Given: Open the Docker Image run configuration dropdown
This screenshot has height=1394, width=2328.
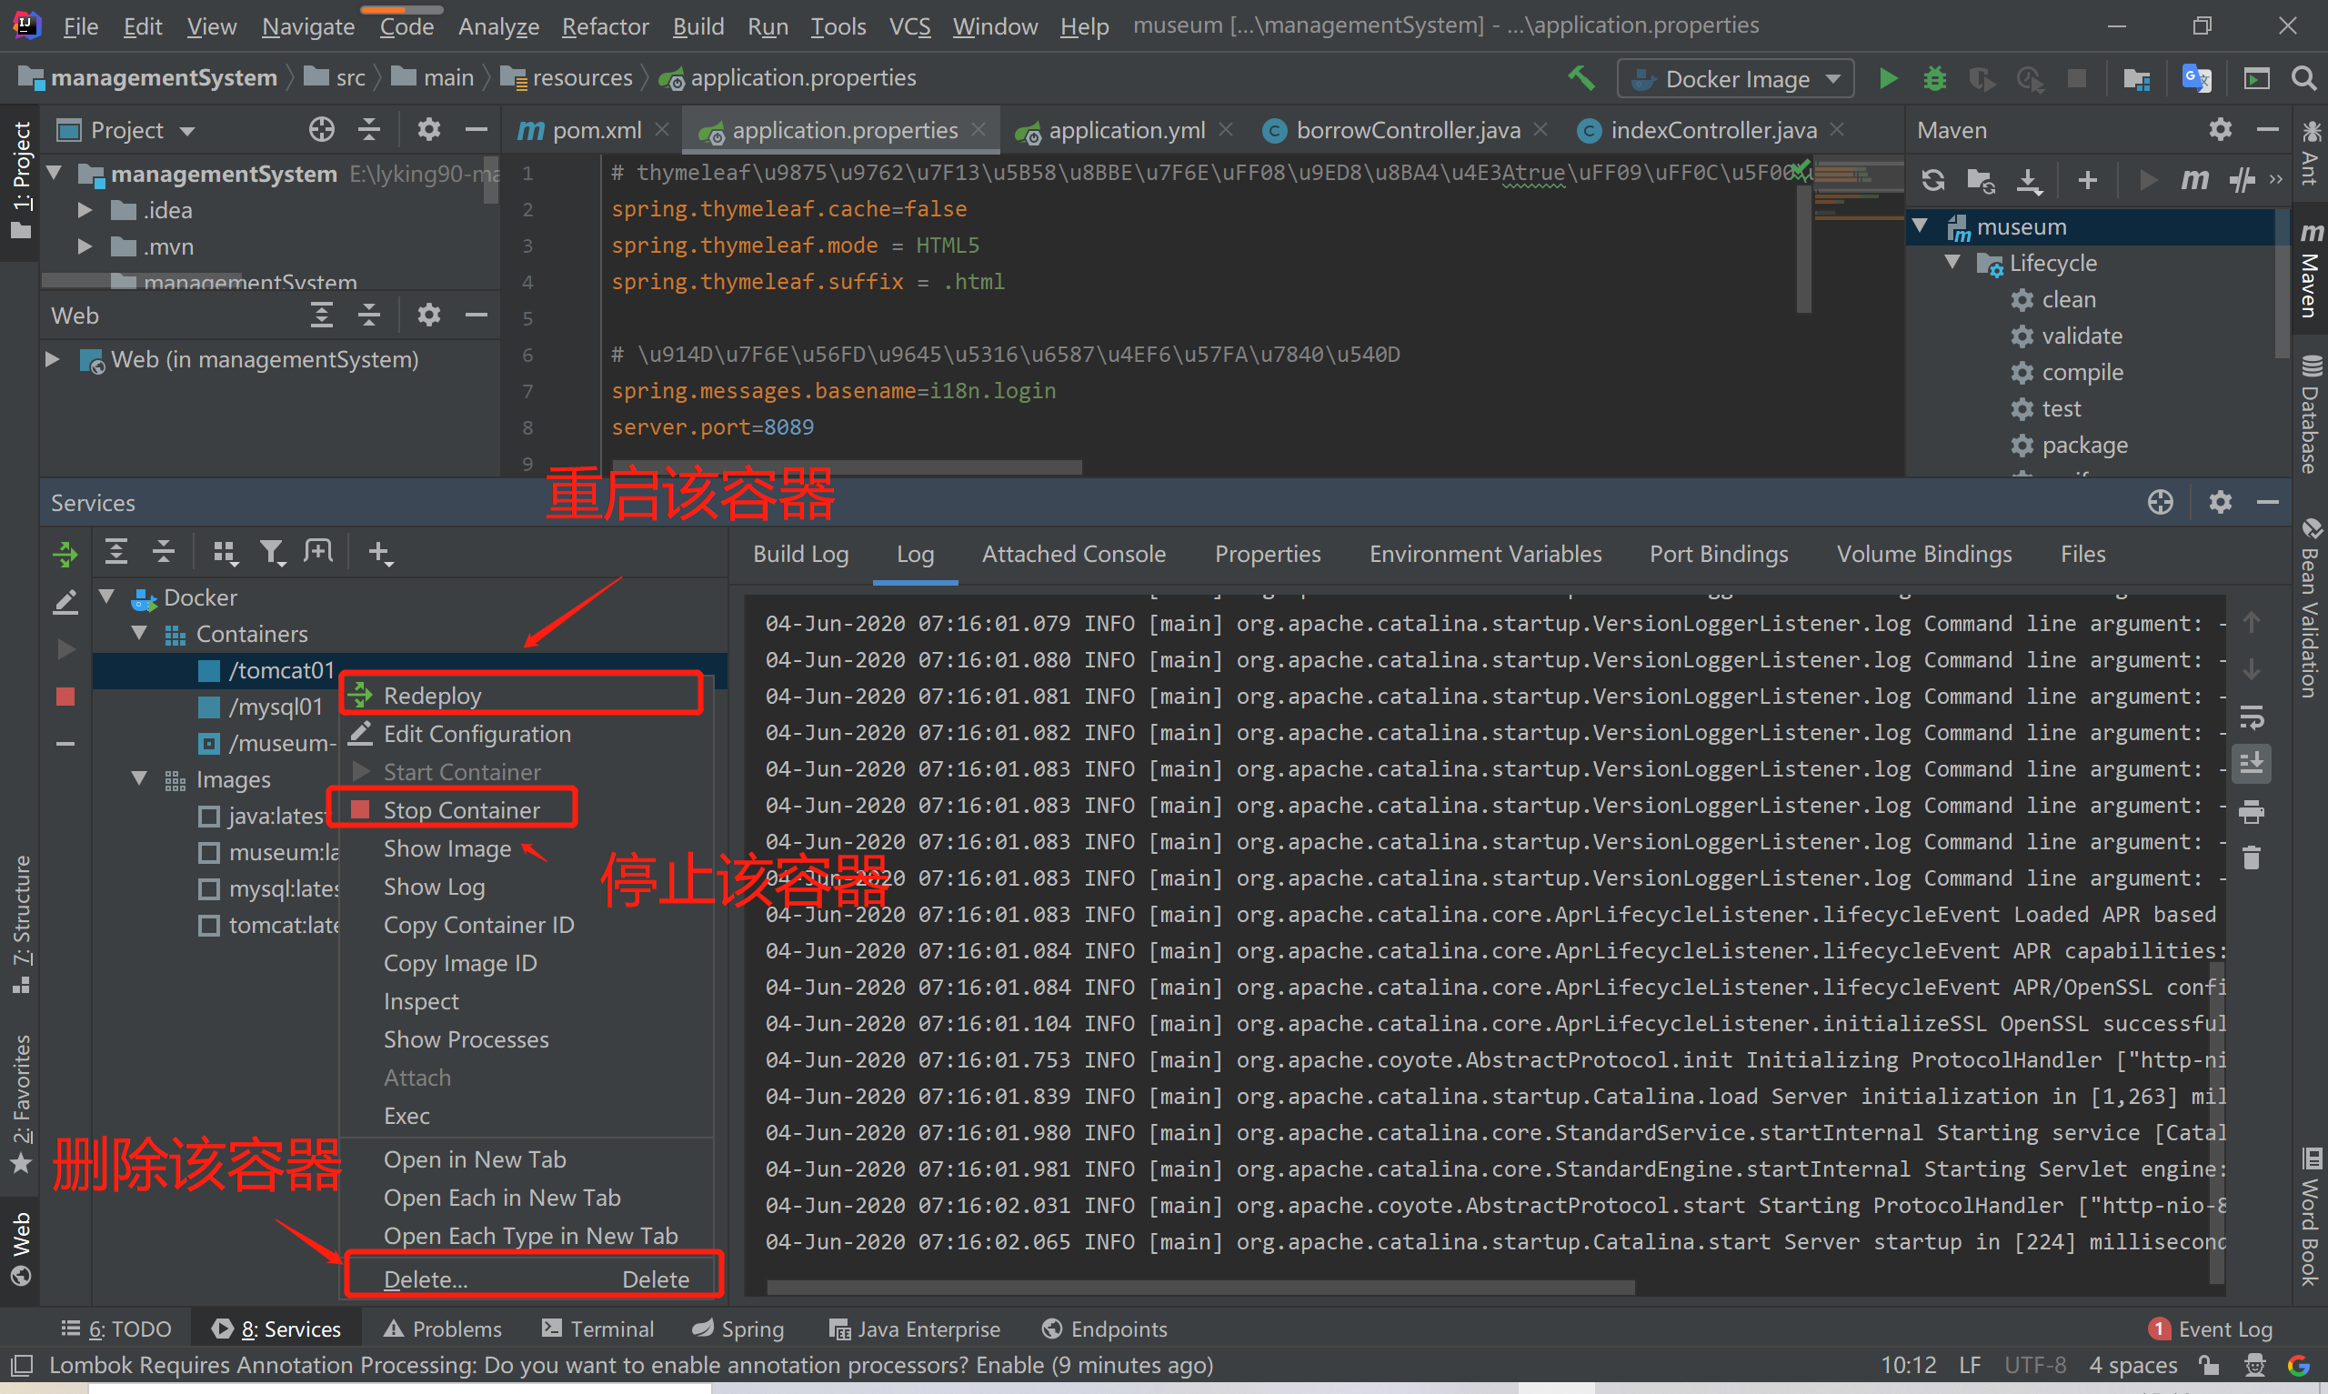Looking at the screenshot, I should point(1735,79).
